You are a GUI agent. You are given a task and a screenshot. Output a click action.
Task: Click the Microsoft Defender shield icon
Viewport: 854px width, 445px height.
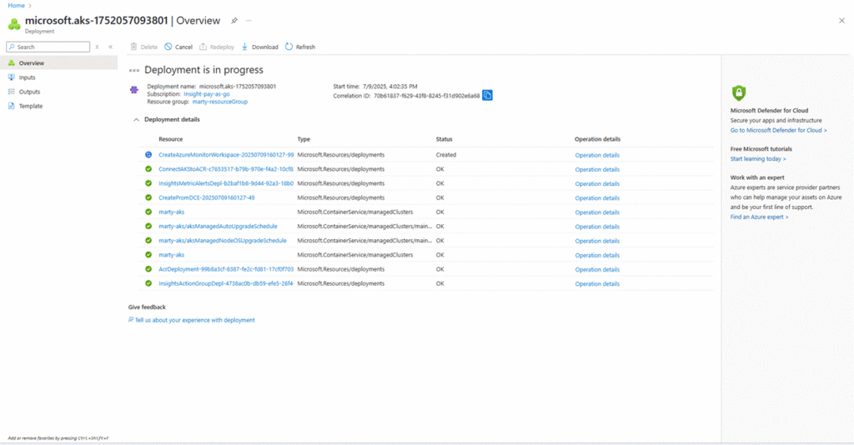point(738,92)
